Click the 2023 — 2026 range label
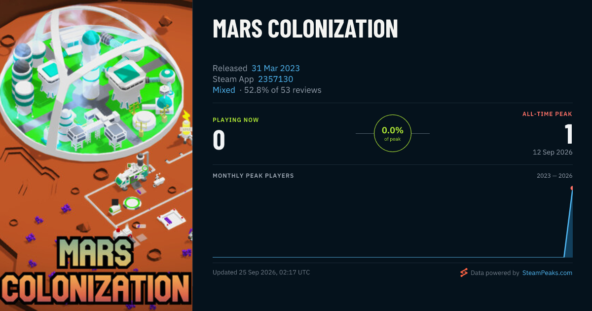Image resolution: width=592 pixels, height=311 pixels. pyautogui.click(x=555, y=176)
